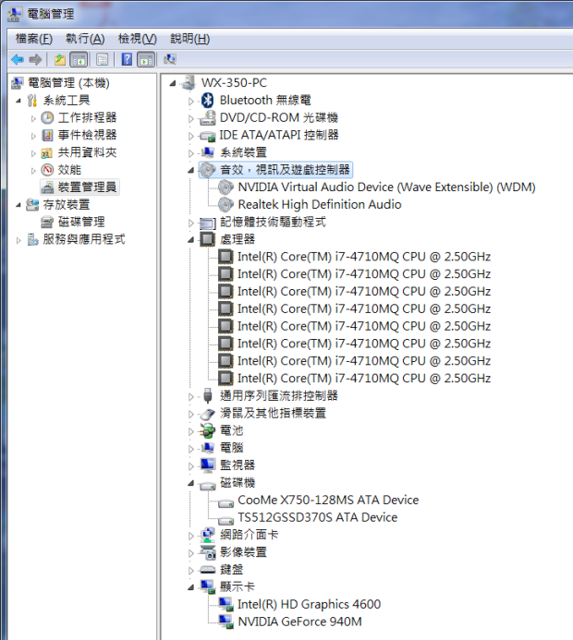Viewport: 573px width, 640px height.
Task: Click the 監視器 monitor category icon
Action: click(x=207, y=465)
